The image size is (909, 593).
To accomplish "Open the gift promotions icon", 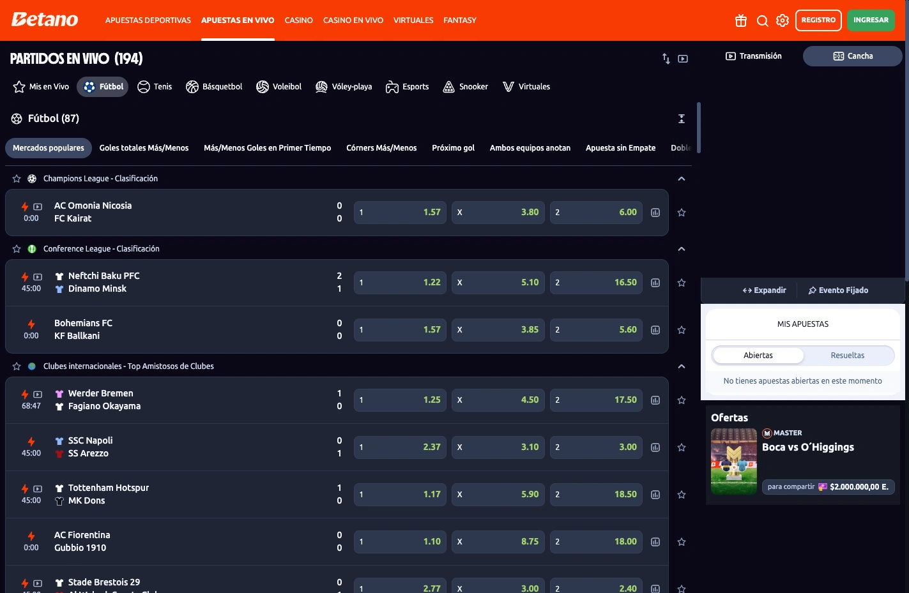I will pos(741,20).
